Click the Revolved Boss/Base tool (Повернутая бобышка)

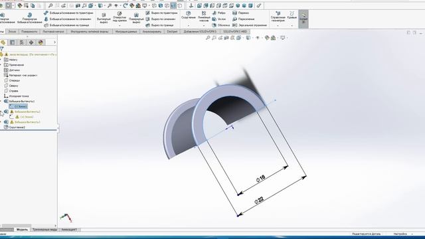click(x=29, y=18)
